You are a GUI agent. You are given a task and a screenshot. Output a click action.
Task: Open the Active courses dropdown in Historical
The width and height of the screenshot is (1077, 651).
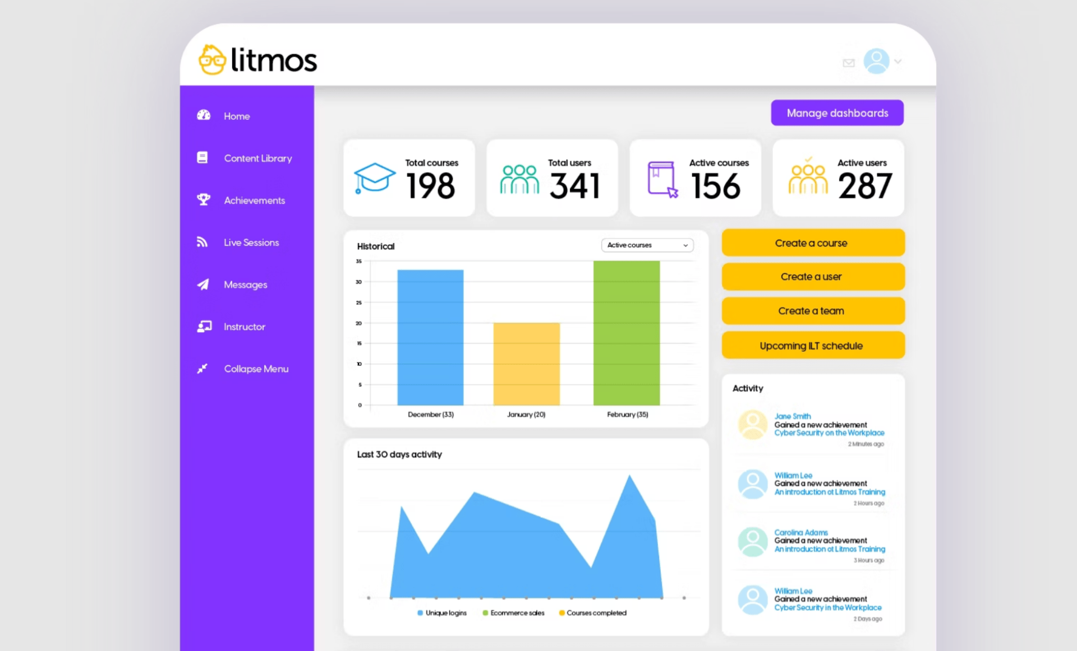[647, 245]
